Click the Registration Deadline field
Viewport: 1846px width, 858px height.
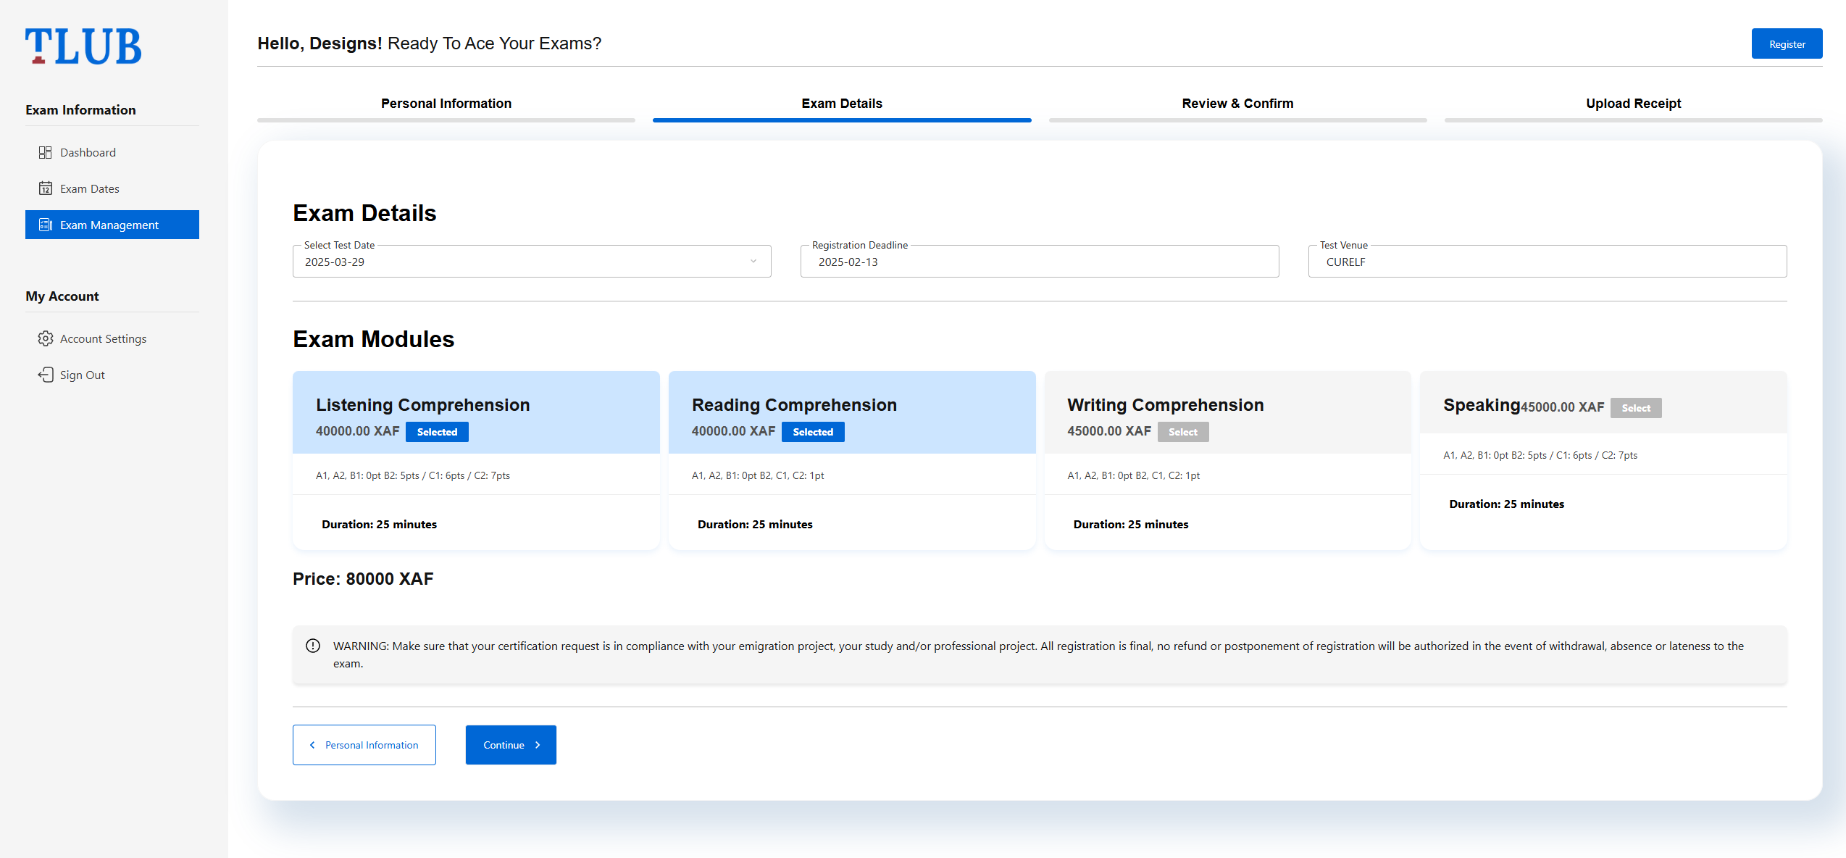coord(1040,262)
